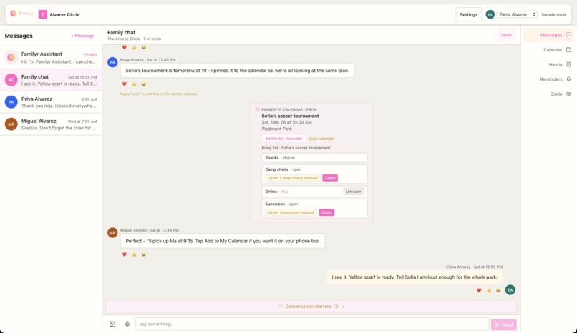This screenshot has width=577, height=333.
Task: Click the MA avatar in conversation list
Action: click(11, 124)
